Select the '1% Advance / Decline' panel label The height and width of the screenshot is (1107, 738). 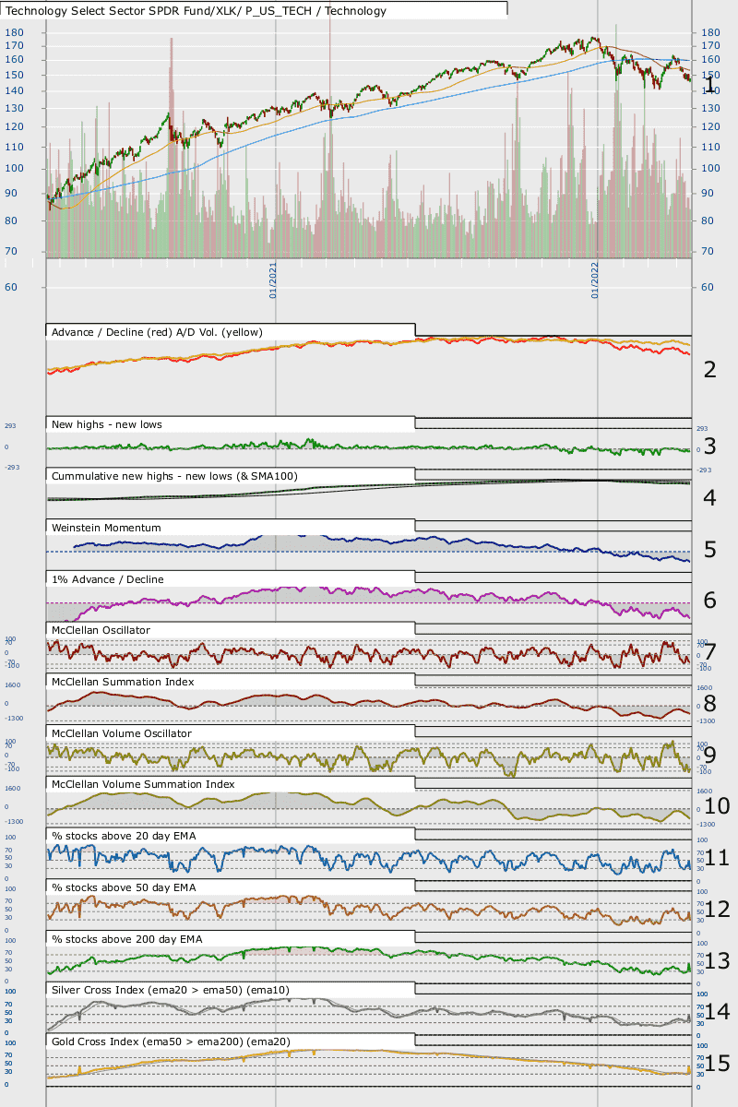coord(108,579)
